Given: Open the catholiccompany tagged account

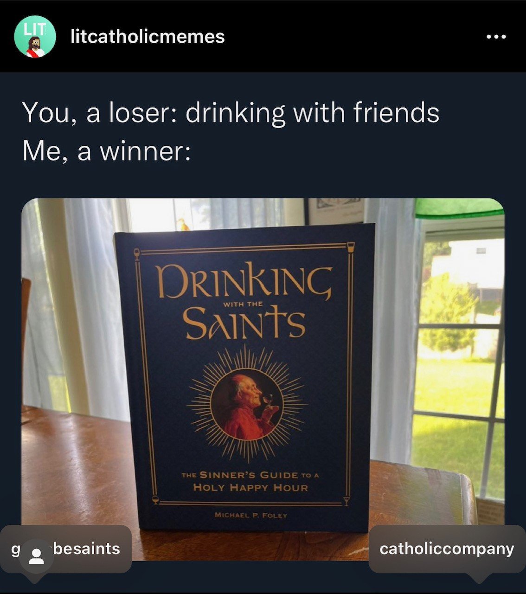Looking at the screenshot, I should click(x=447, y=549).
